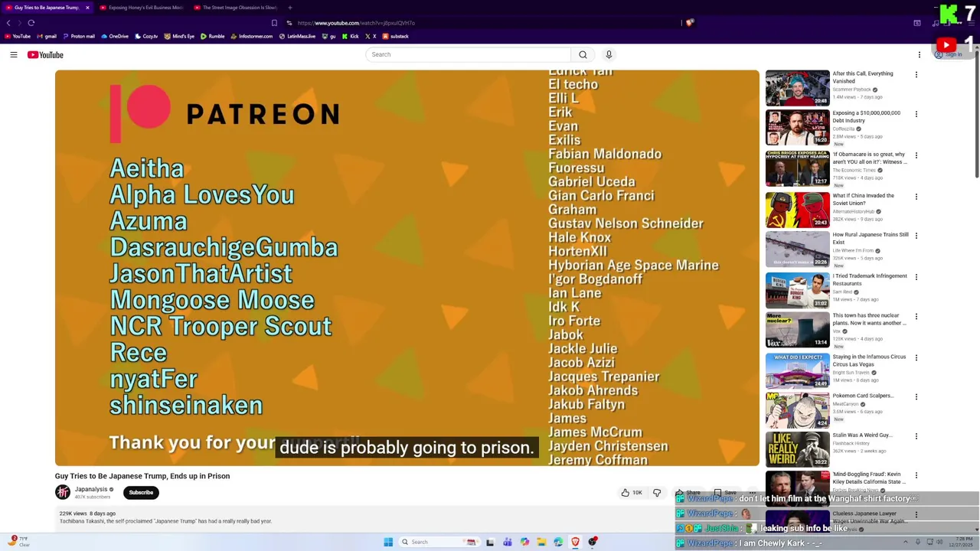Click the YouTube logo
Screen dimensions: 980x551
pyautogui.click(x=45, y=54)
